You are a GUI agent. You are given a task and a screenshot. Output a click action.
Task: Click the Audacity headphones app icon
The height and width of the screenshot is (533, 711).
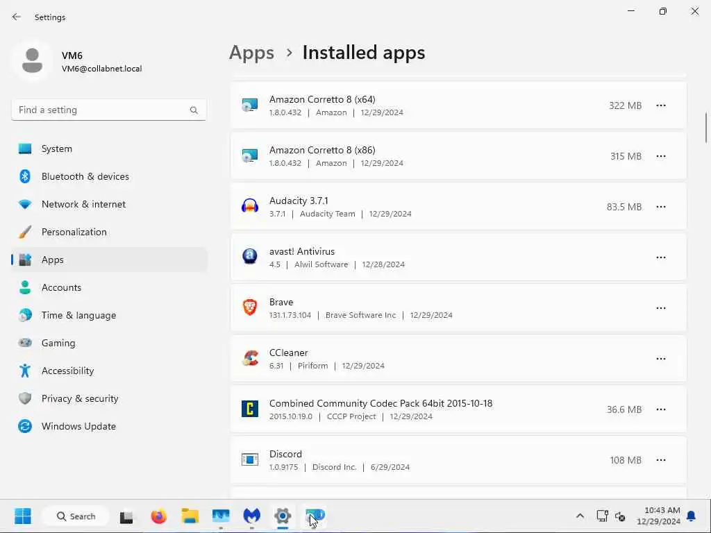coord(250,207)
